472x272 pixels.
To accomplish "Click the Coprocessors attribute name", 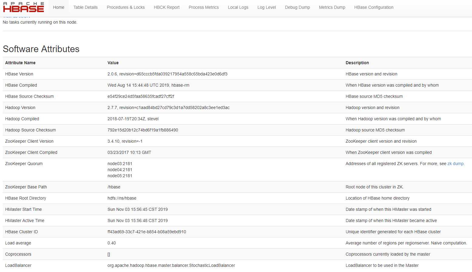I will [x=18, y=254].
